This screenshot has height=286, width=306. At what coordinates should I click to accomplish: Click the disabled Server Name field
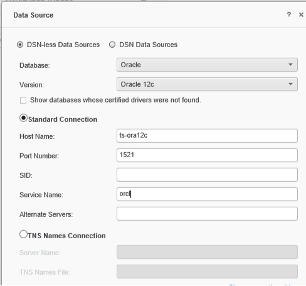[x=207, y=252]
